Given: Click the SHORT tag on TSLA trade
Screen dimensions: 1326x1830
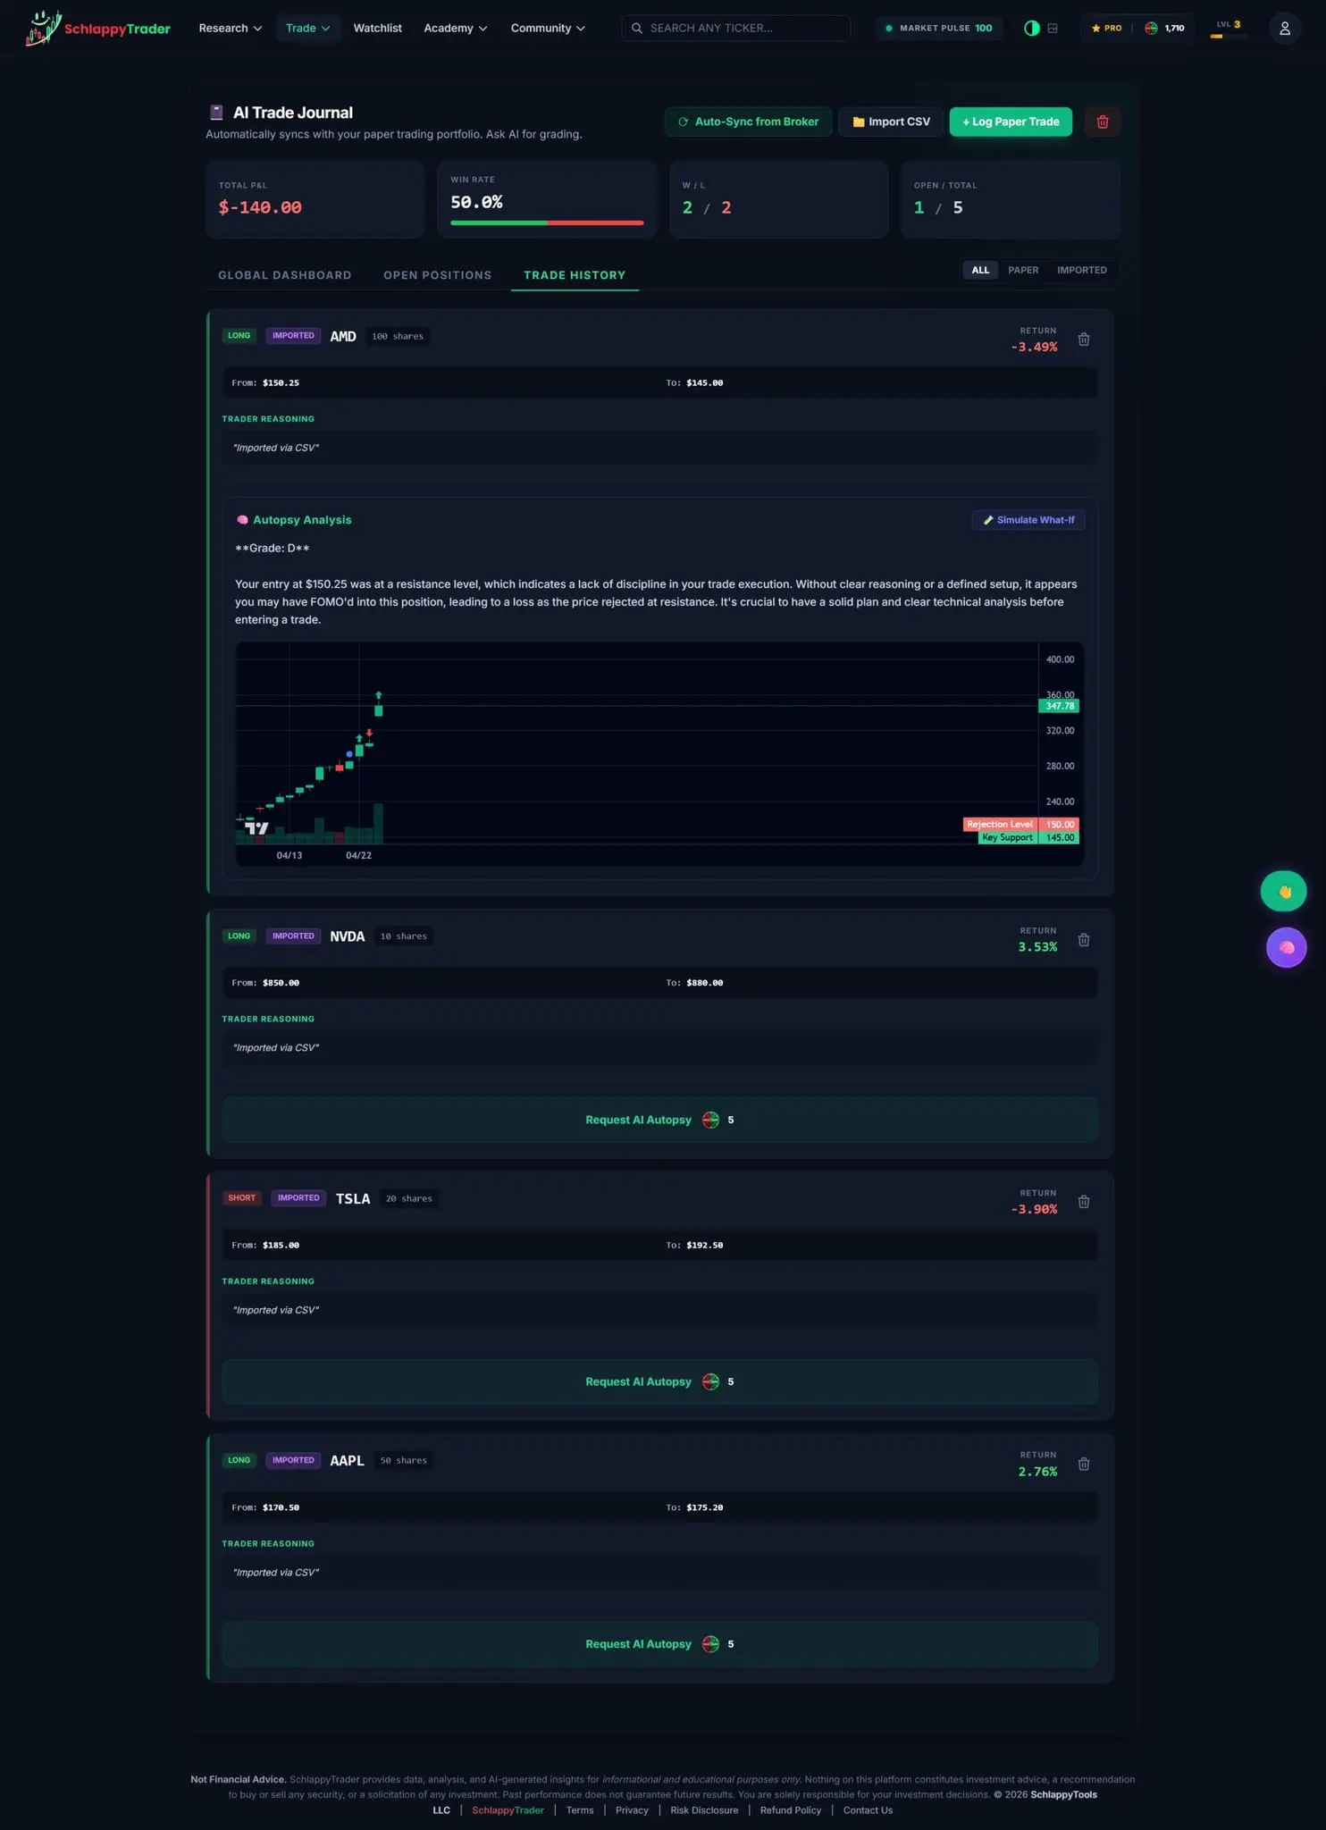Looking at the screenshot, I should click(241, 1198).
